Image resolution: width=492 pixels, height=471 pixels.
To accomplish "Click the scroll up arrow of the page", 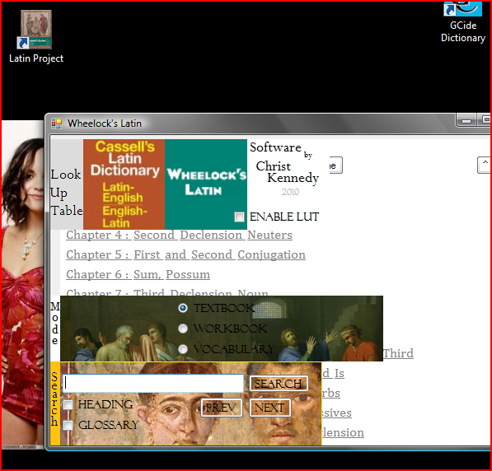I will (485, 165).
